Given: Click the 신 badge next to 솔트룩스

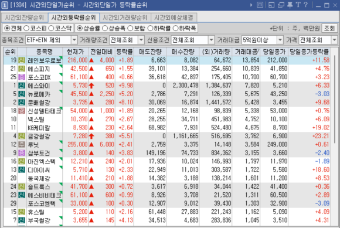Looking at the screenshot, I should point(22,186).
